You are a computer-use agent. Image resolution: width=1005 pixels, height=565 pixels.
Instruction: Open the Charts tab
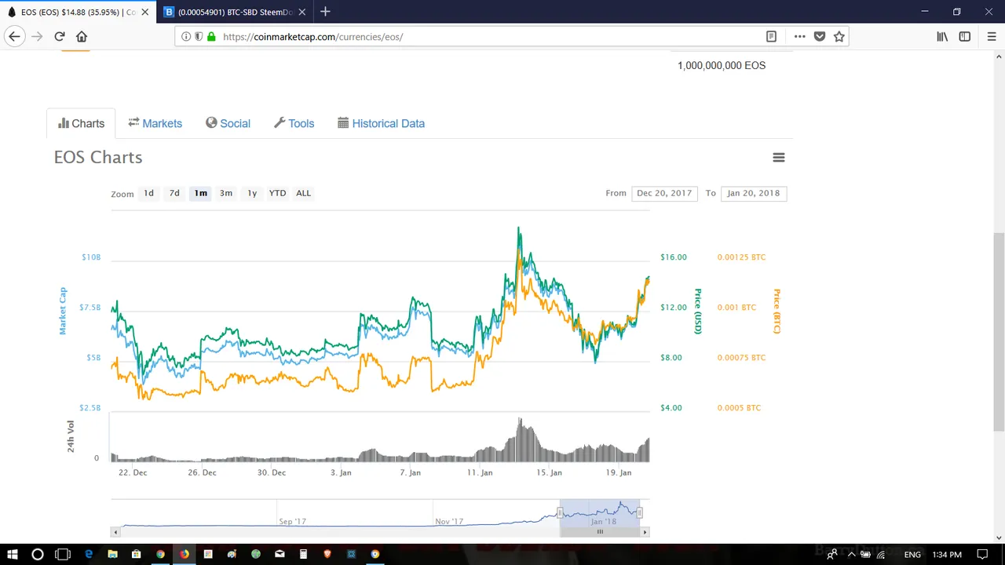(x=81, y=123)
